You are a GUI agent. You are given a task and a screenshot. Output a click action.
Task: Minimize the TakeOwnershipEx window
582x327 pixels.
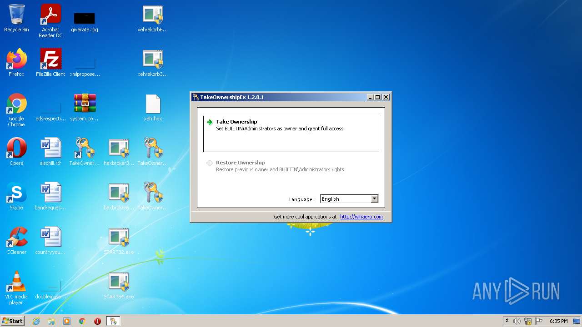point(370,97)
